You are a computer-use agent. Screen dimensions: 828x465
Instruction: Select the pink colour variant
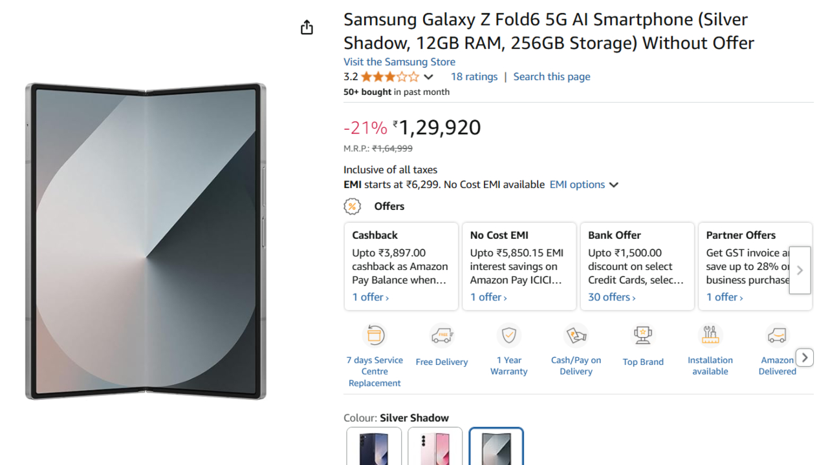pyautogui.click(x=435, y=448)
